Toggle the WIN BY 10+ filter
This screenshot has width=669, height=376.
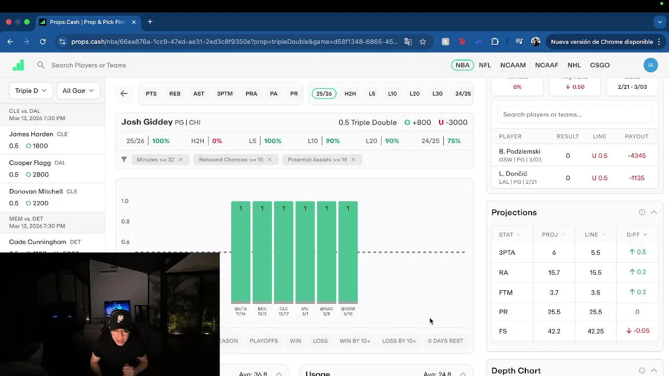pyautogui.click(x=355, y=341)
